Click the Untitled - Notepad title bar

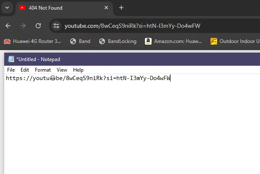(132, 59)
